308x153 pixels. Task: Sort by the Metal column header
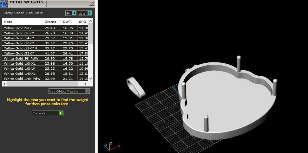coord(23,22)
